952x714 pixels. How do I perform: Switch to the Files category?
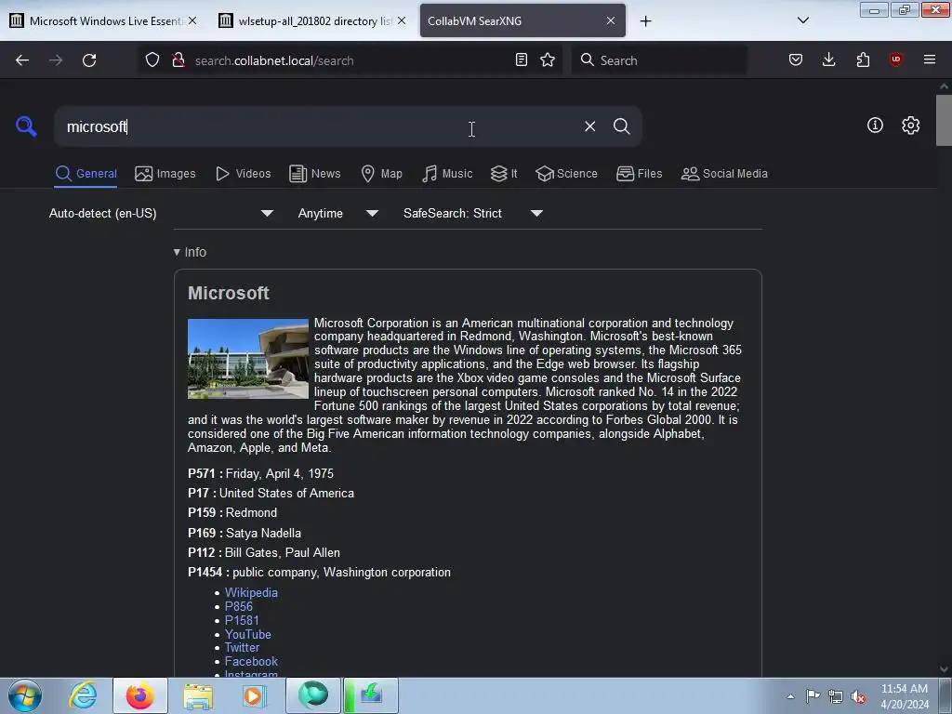coord(639,174)
